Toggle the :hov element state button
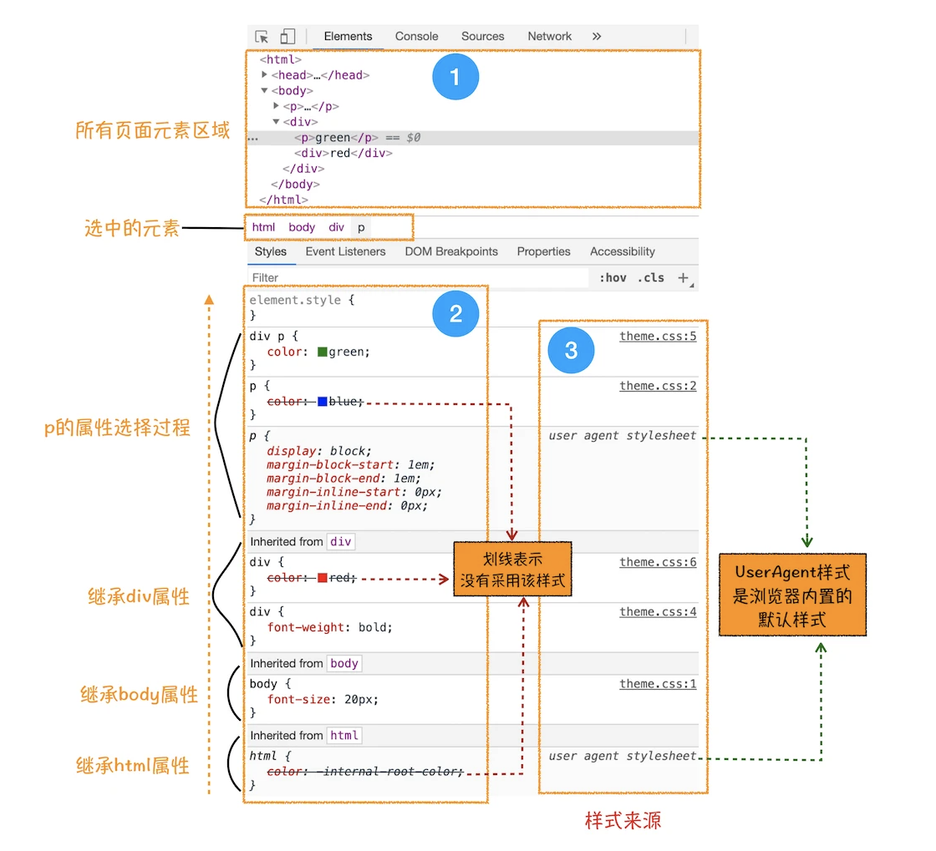The width and height of the screenshot is (936, 851). tap(613, 278)
